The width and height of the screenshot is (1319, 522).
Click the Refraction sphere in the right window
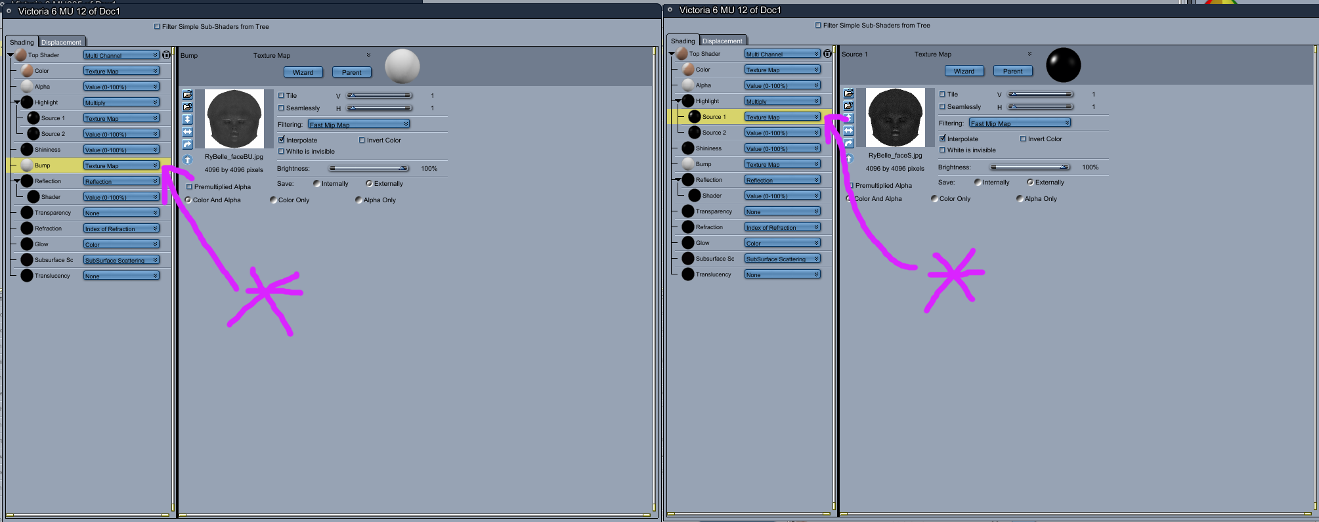point(688,227)
